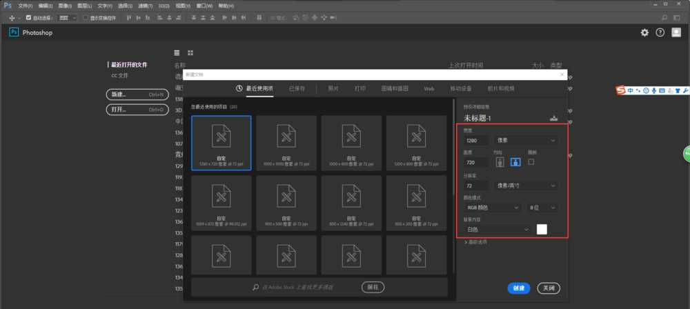Toggle the 自动选择 checkbox in options bar

click(30, 17)
